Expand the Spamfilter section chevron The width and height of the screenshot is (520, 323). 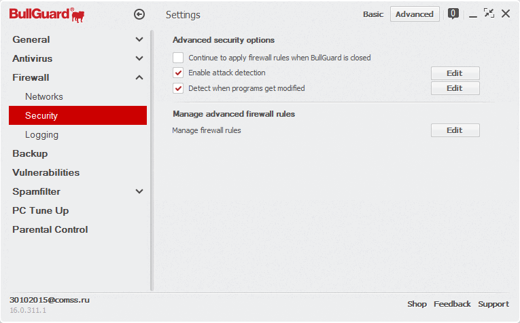coord(139,191)
